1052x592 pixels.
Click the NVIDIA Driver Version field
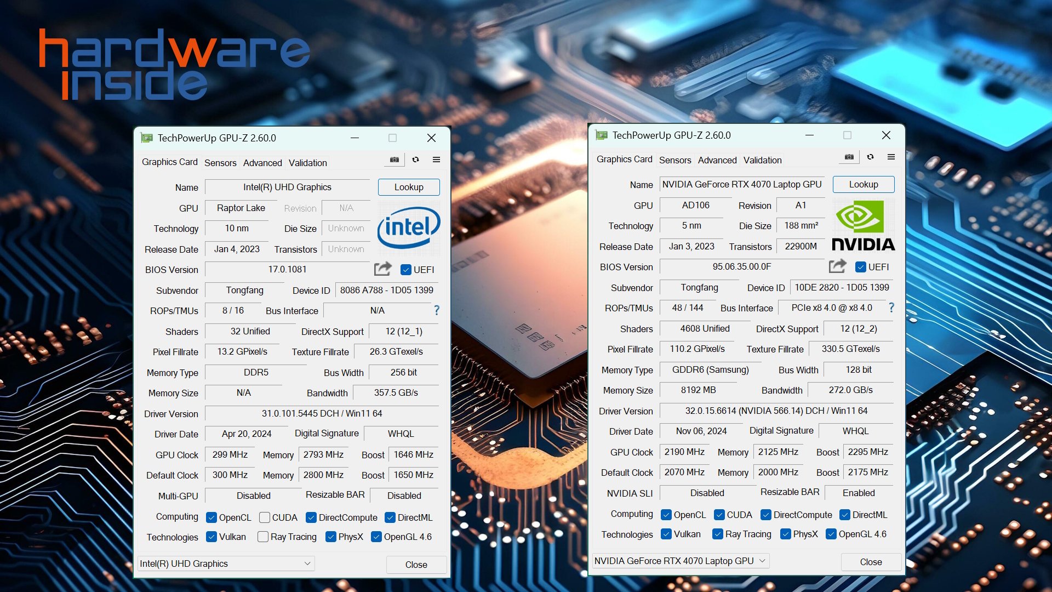(x=776, y=411)
